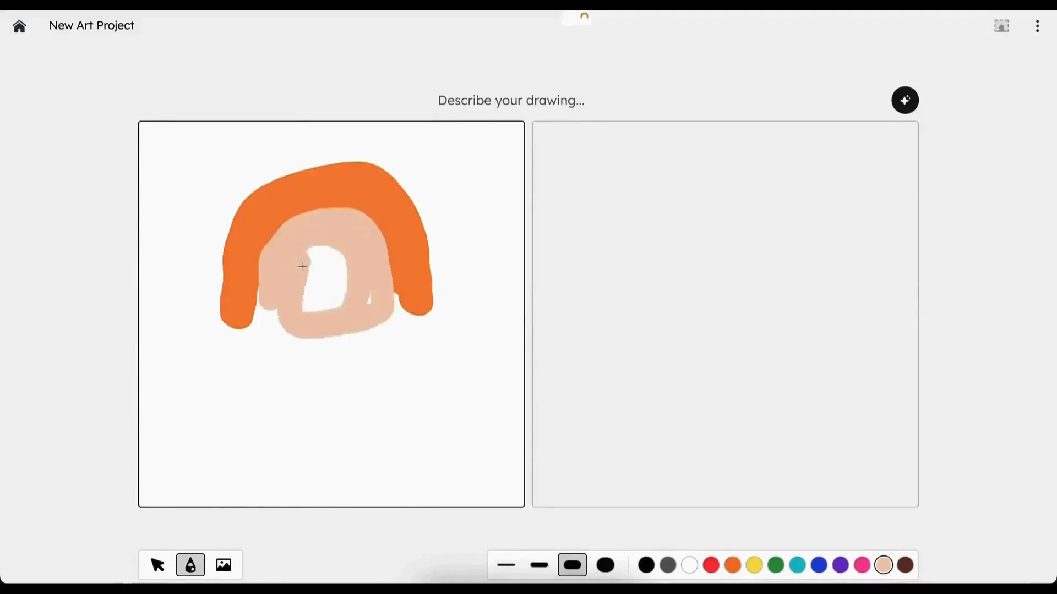Choose the medium brush stroke size
1057x594 pixels.
click(x=539, y=565)
